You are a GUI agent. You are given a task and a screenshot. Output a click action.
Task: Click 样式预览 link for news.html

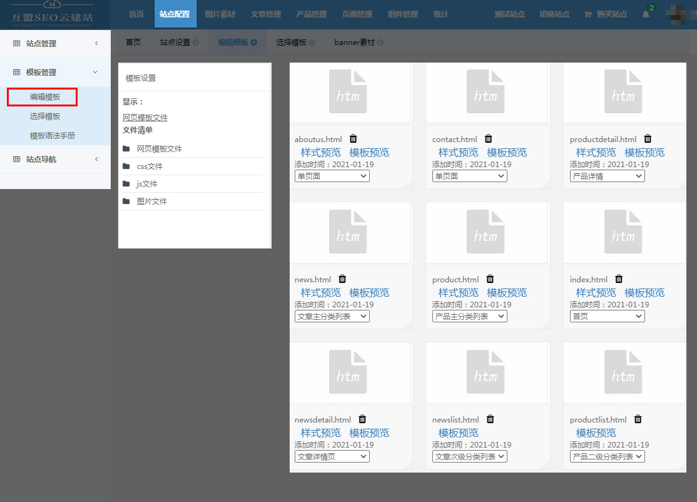click(320, 293)
